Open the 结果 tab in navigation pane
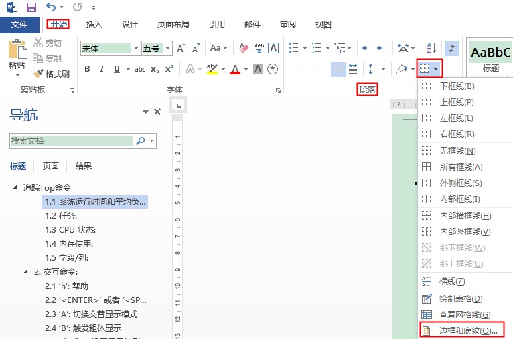The image size is (513, 339). tap(84, 166)
